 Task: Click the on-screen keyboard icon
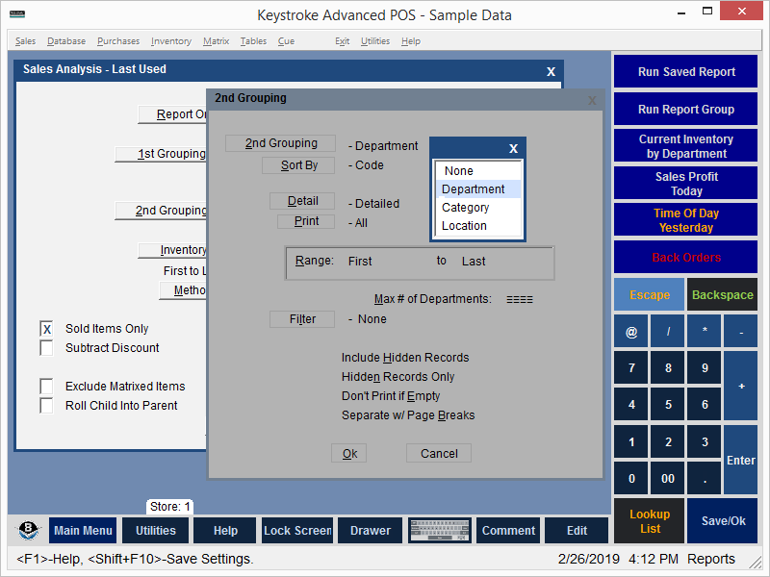(438, 531)
